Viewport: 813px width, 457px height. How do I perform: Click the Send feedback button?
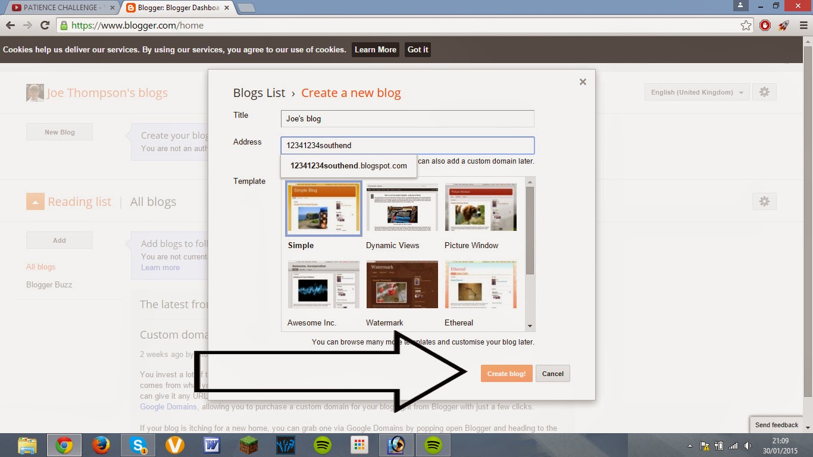[x=777, y=425]
